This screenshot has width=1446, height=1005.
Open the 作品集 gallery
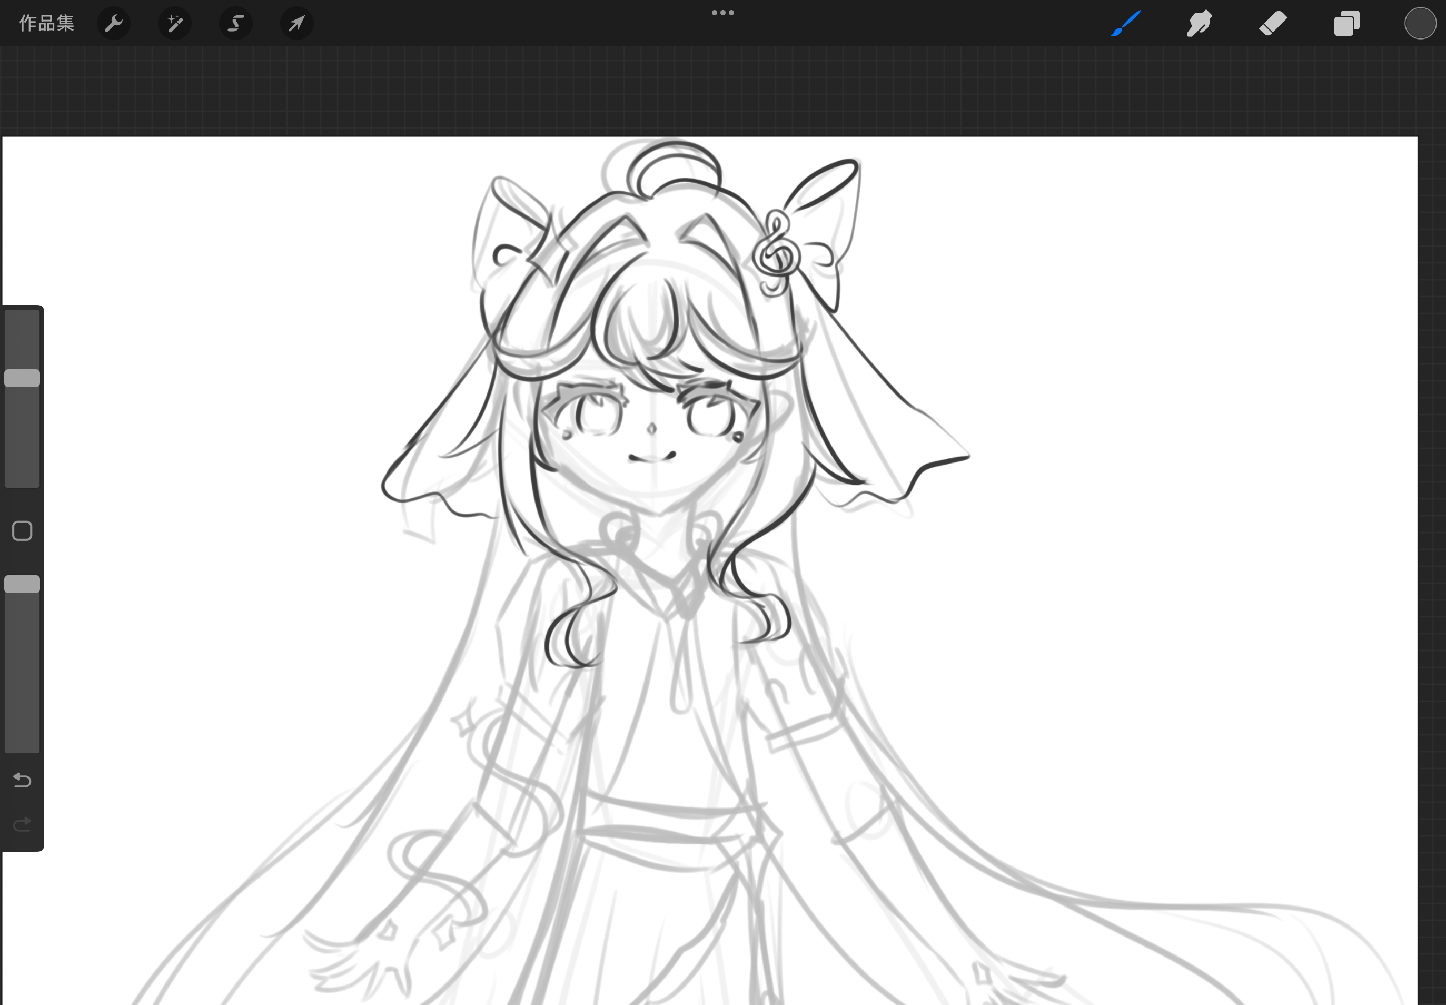point(46,23)
